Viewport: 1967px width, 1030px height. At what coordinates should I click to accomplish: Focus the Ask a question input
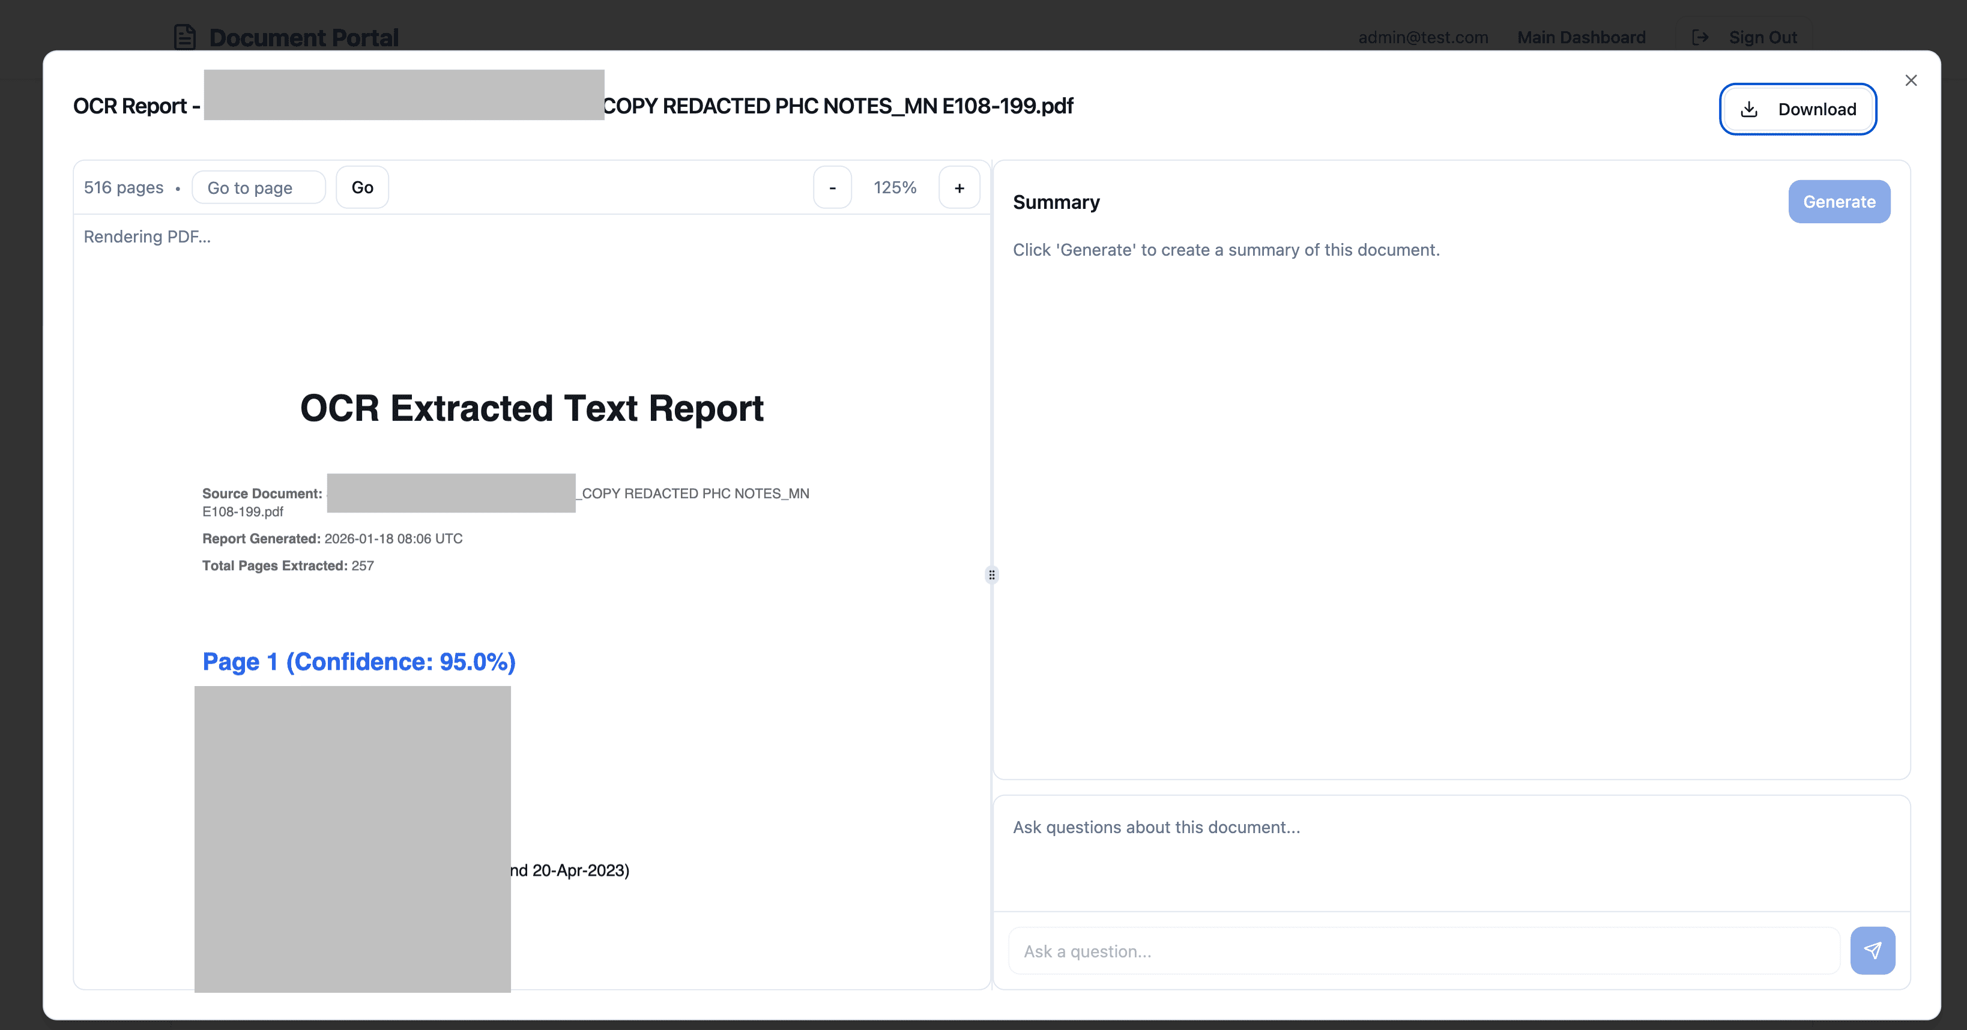pos(1424,951)
